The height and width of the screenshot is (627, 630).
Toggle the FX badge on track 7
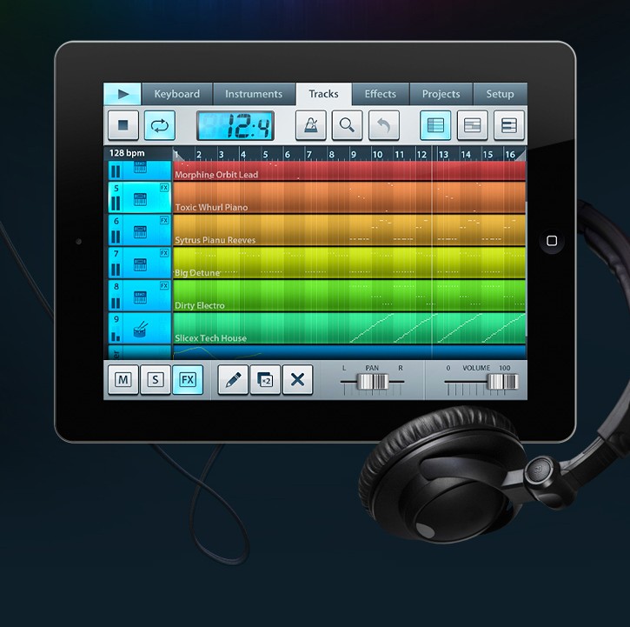tap(164, 253)
